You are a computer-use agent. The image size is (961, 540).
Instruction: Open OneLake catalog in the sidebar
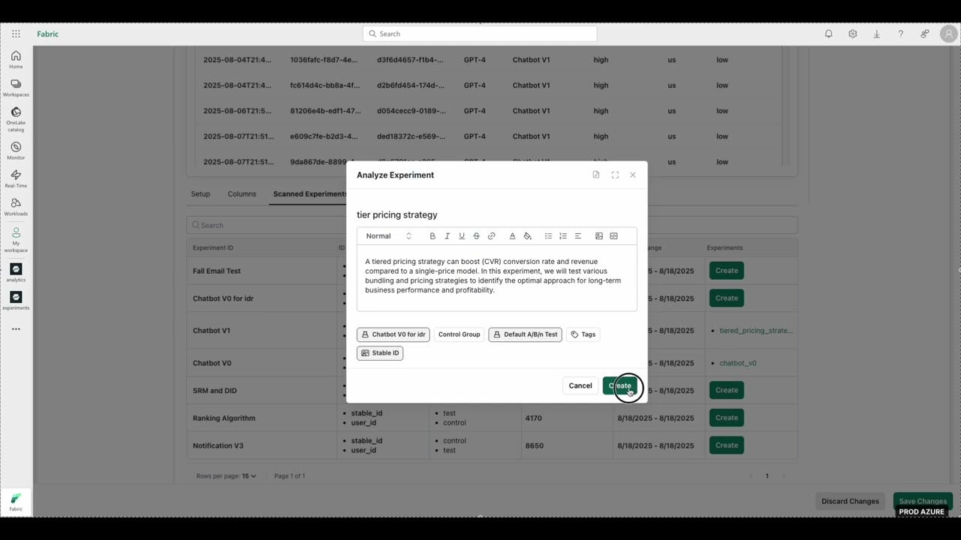(x=16, y=119)
